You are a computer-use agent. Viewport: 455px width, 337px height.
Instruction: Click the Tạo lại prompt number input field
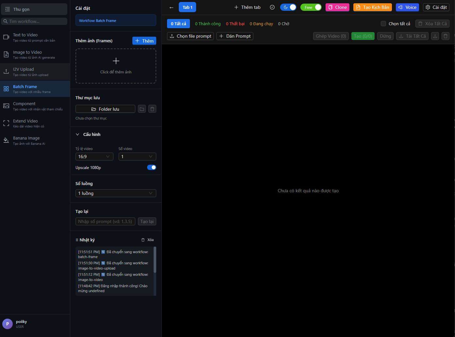point(105,221)
